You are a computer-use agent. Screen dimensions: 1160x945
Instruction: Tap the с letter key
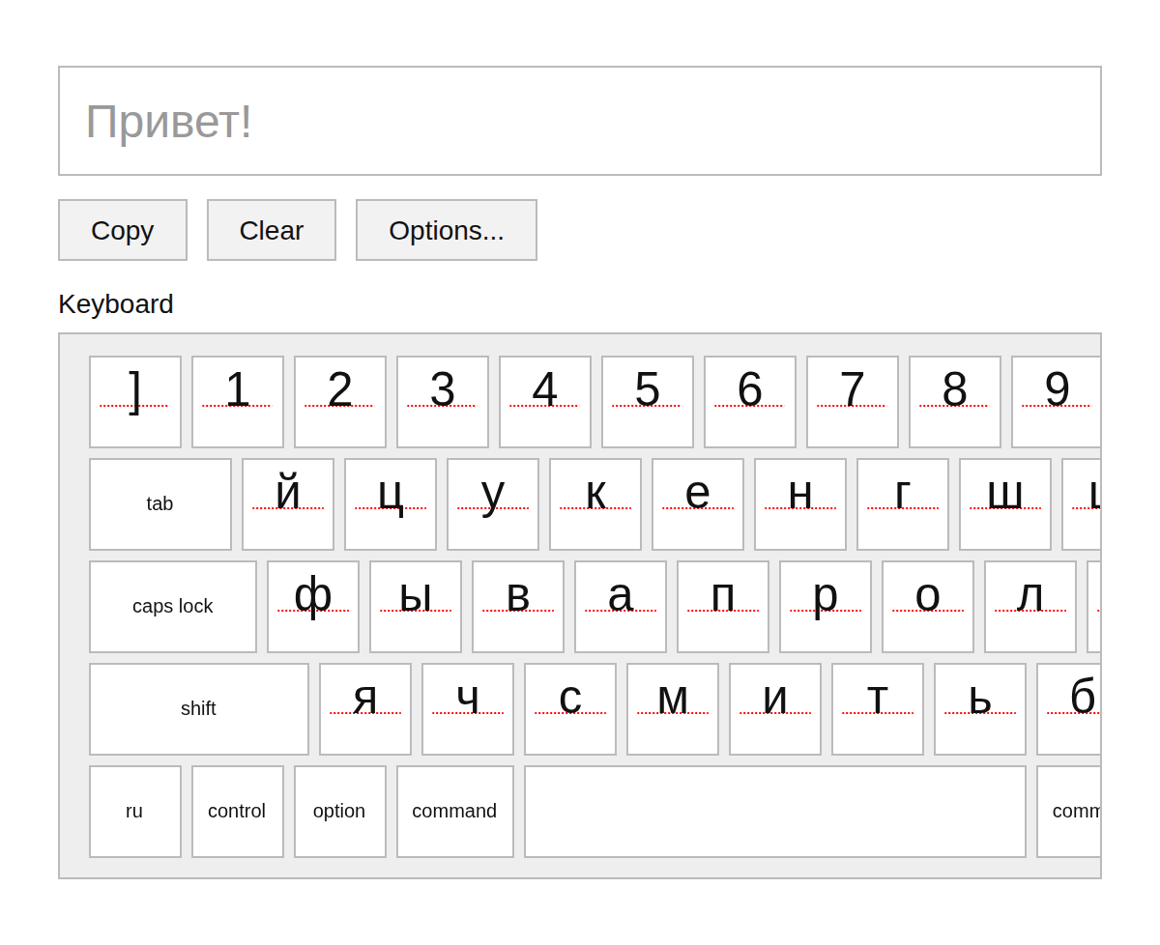pyautogui.click(x=570, y=709)
